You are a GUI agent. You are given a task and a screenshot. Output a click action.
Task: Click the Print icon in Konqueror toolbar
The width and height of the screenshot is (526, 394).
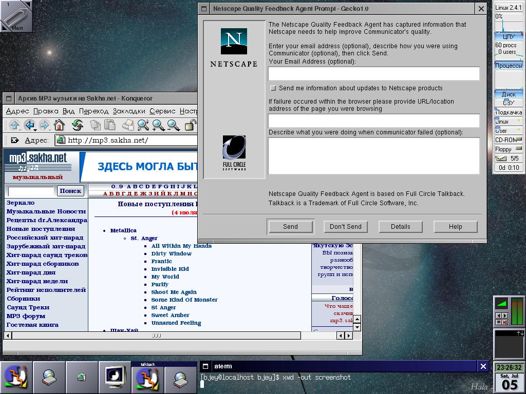[128, 125]
